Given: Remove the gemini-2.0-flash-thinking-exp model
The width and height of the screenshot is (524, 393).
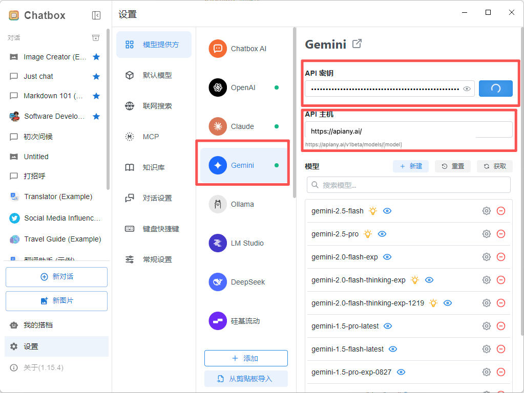Looking at the screenshot, I should pos(501,280).
